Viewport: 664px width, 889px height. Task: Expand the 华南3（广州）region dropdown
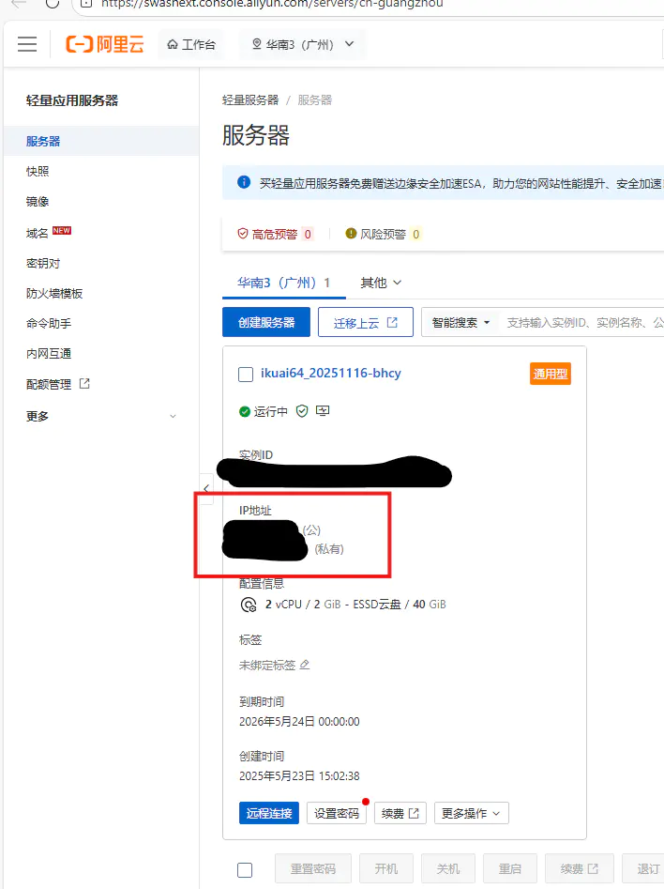pos(303,44)
